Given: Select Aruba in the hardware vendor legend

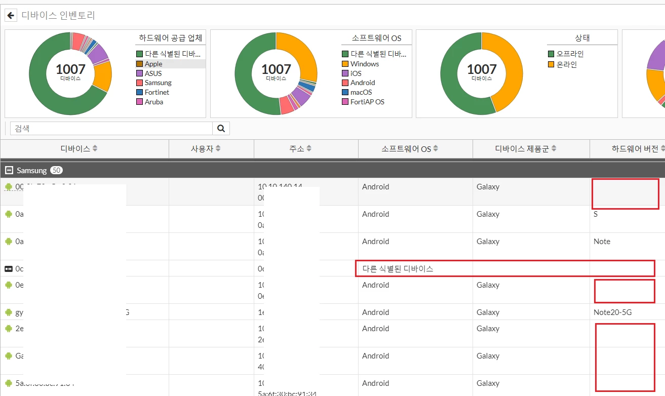Looking at the screenshot, I should [154, 102].
